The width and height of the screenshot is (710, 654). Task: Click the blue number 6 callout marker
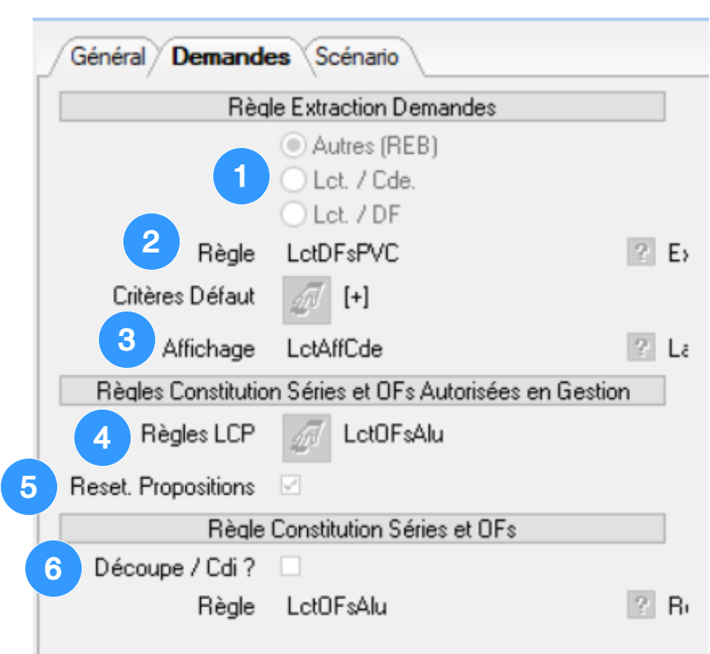[53, 568]
